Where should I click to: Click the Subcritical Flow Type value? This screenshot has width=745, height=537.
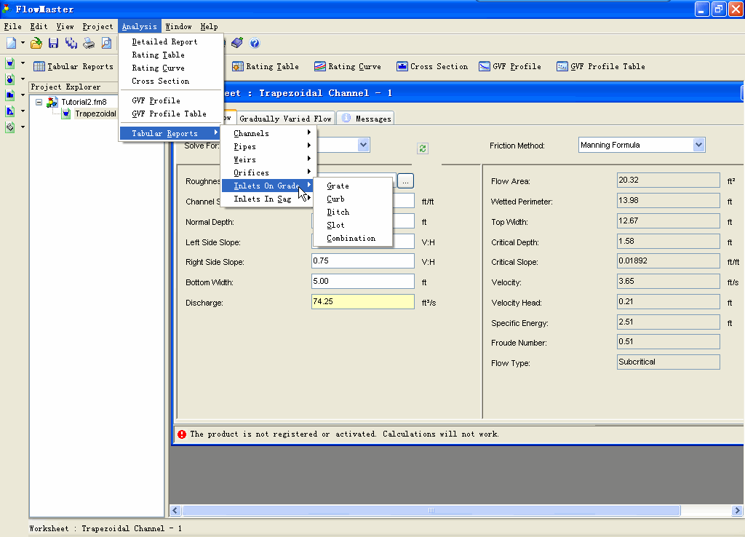(668, 362)
